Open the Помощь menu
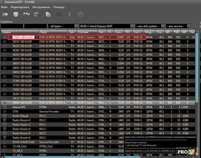 click(59, 7)
